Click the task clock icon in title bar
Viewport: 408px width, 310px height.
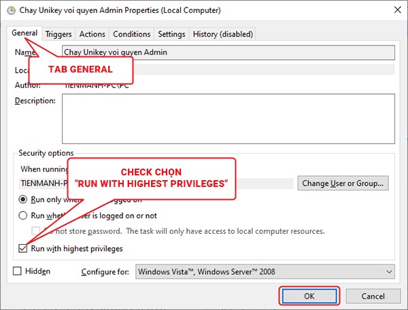(11, 11)
